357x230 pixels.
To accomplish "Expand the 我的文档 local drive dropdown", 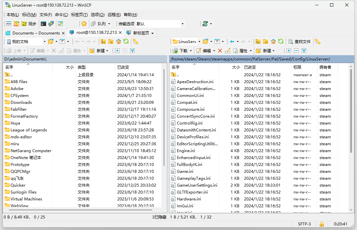I will pos(44,42).
